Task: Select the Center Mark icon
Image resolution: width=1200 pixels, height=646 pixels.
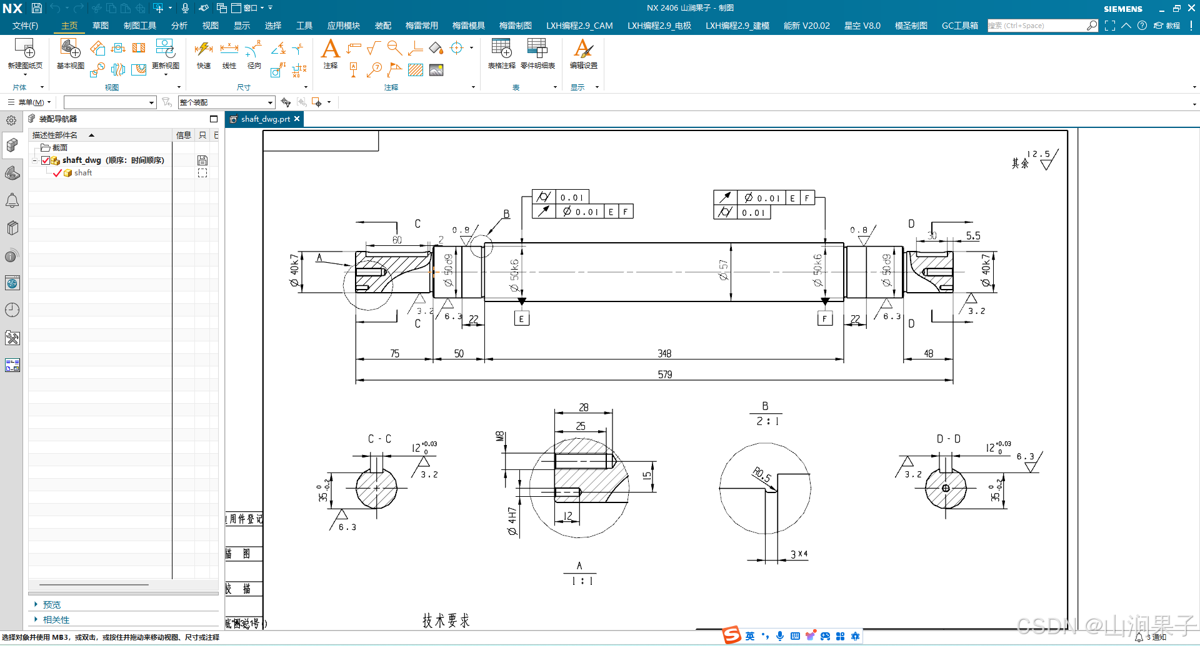Action: coord(457,48)
